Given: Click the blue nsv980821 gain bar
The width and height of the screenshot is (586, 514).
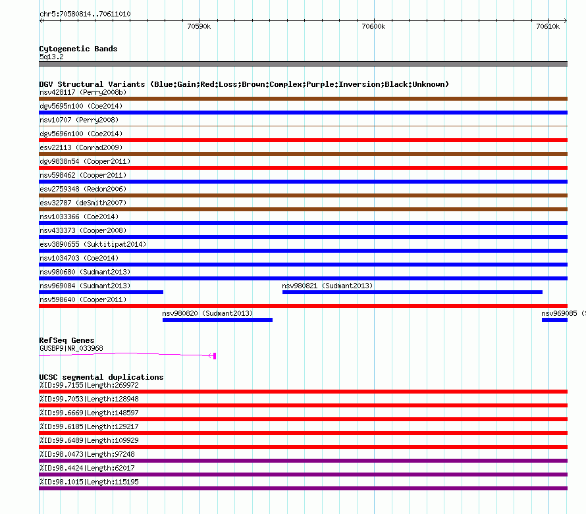Looking at the screenshot, I should [412, 292].
